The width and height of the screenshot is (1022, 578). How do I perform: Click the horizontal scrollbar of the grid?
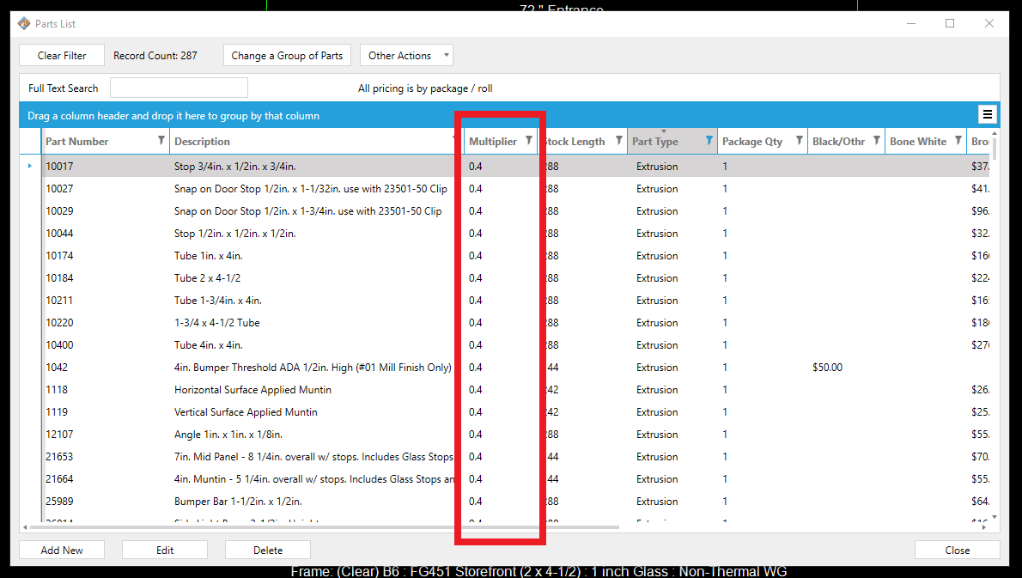click(x=323, y=527)
